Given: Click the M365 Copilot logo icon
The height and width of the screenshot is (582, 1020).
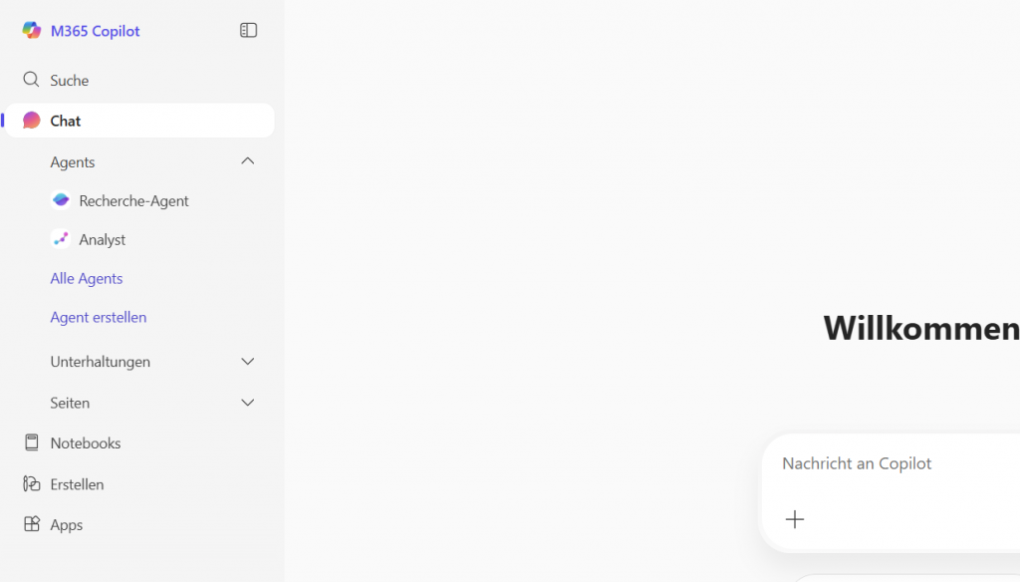Looking at the screenshot, I should tap(32, 31).
